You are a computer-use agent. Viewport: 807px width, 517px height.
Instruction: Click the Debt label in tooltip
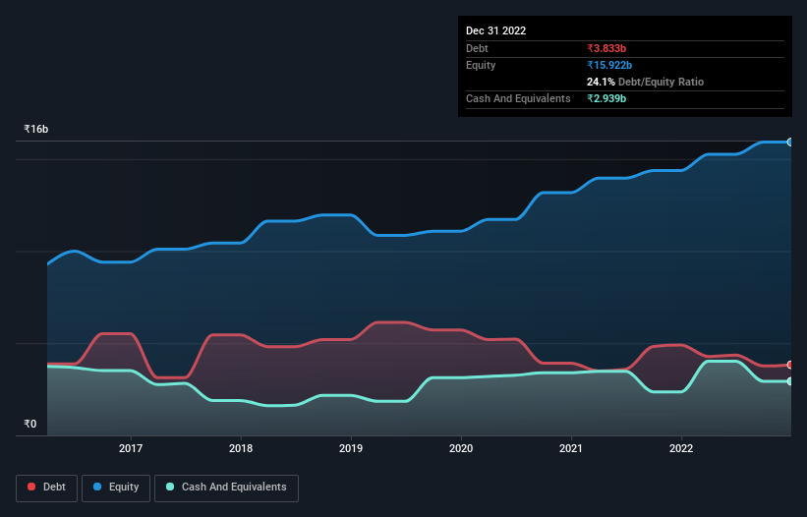[477, 48]
